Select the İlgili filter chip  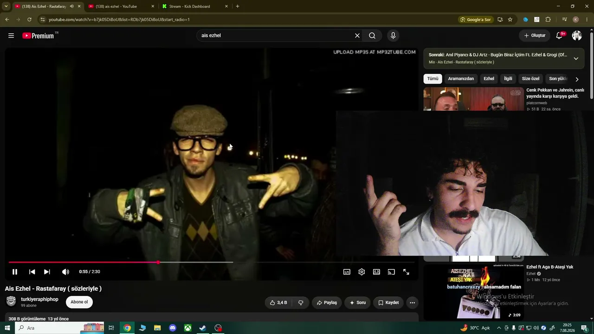pos(508,79)
